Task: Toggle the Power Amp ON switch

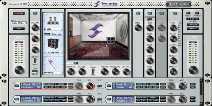Action: [35, 13]
